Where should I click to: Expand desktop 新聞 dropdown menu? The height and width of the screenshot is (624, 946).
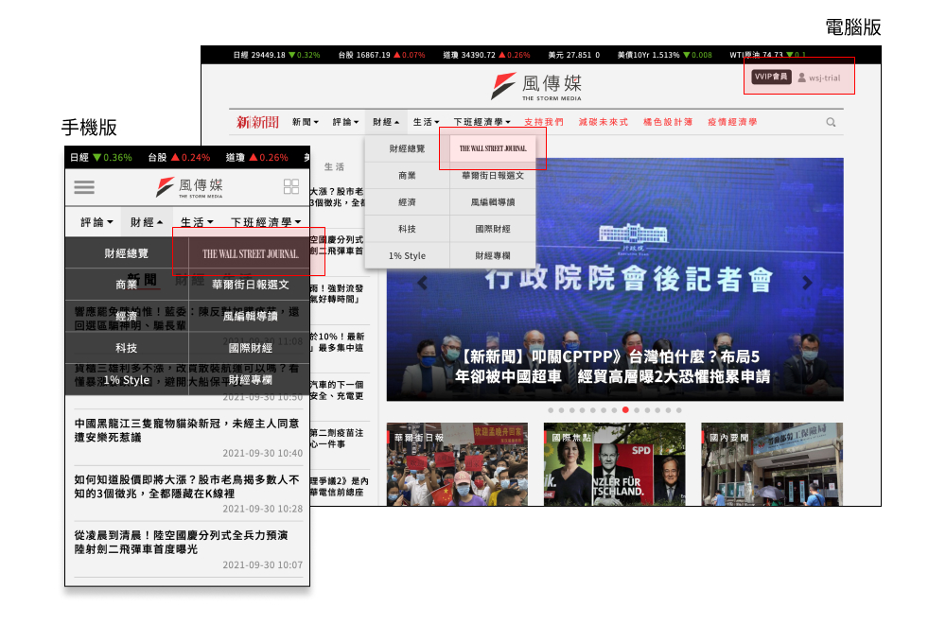306,122
